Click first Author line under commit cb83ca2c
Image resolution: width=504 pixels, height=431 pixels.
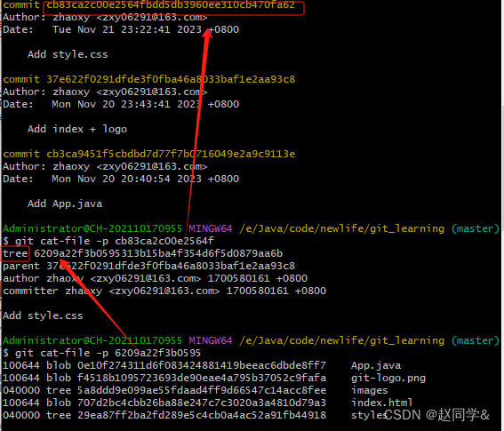[x=105, y=17]
